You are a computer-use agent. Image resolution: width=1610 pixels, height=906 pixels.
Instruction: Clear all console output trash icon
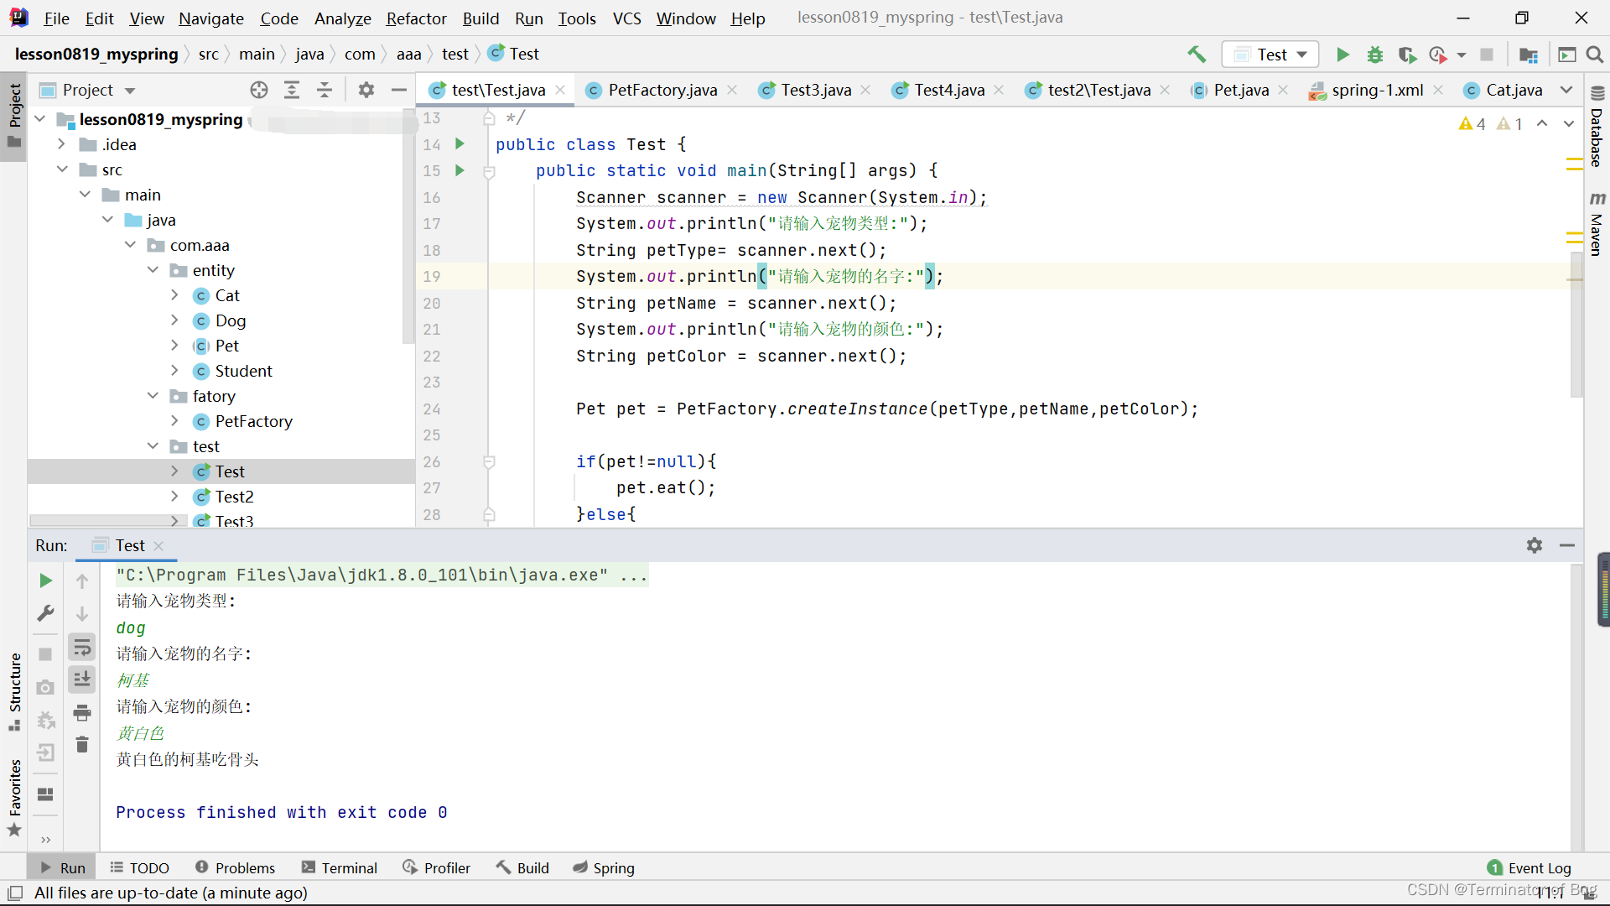click(82, 745)
